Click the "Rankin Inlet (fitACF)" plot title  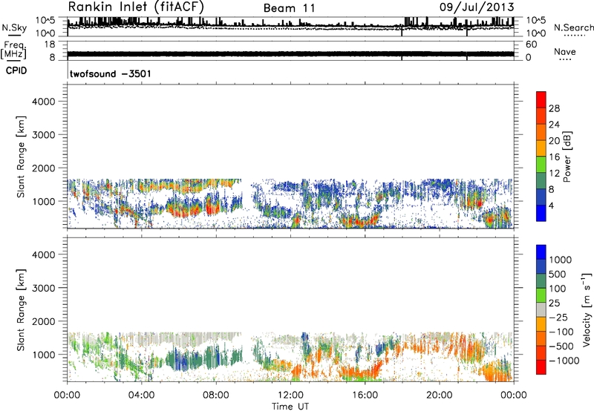tap(136, 7)
